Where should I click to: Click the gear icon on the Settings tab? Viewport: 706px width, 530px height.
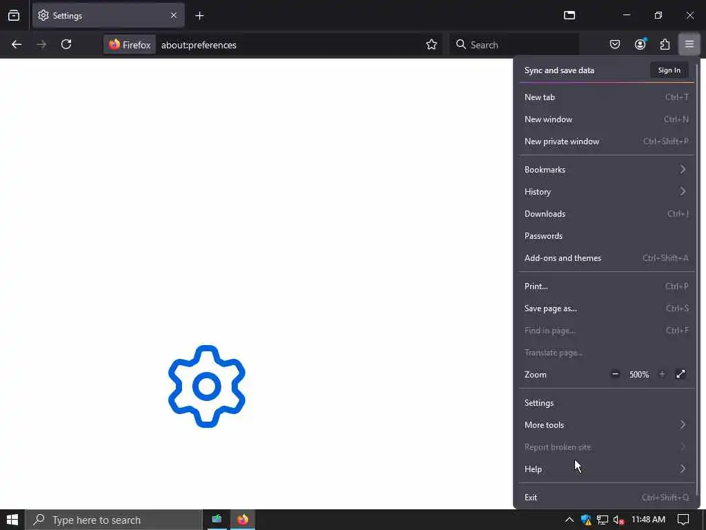(43, 15)
